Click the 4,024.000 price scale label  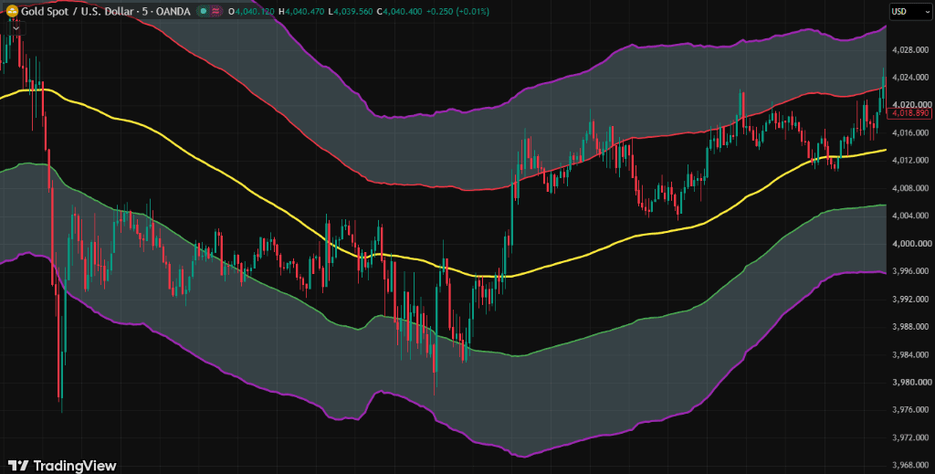tap(910, 78)
